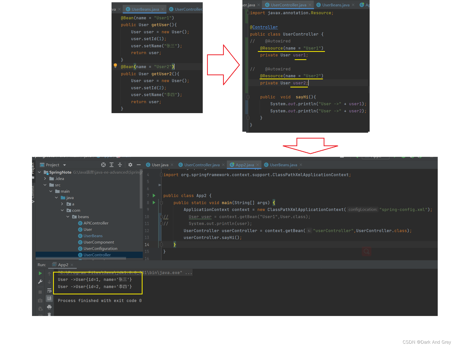This screenshot has width=455, height=347.
Task: Collapse the src folder
Action: (45, 185)
